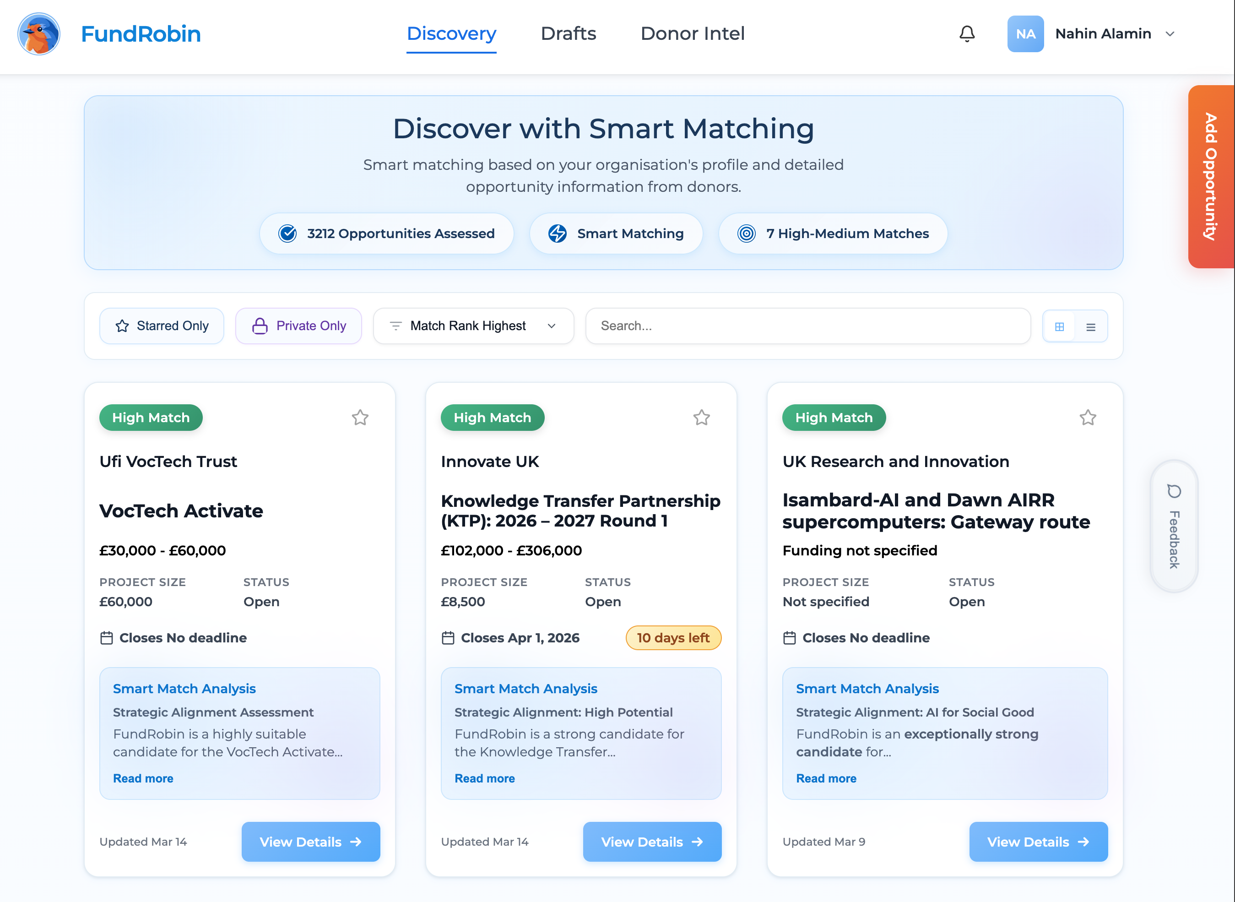This screenshot has width=1235, height=902.
Task: Toggle the Starred Only filter
Action: pos(162,326)
